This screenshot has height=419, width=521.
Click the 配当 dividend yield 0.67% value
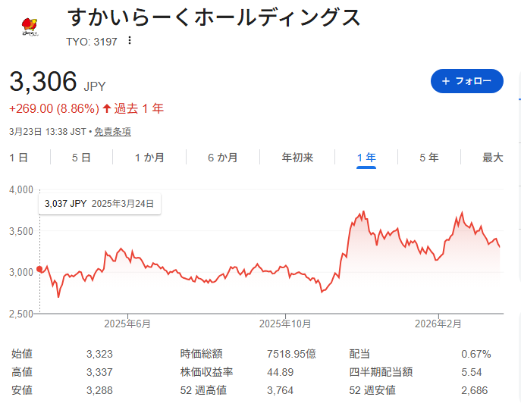475,354
